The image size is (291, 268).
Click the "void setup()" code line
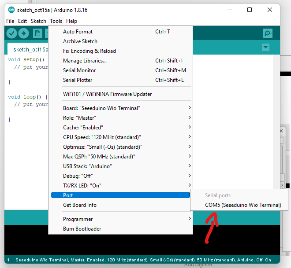click(26, 60)
